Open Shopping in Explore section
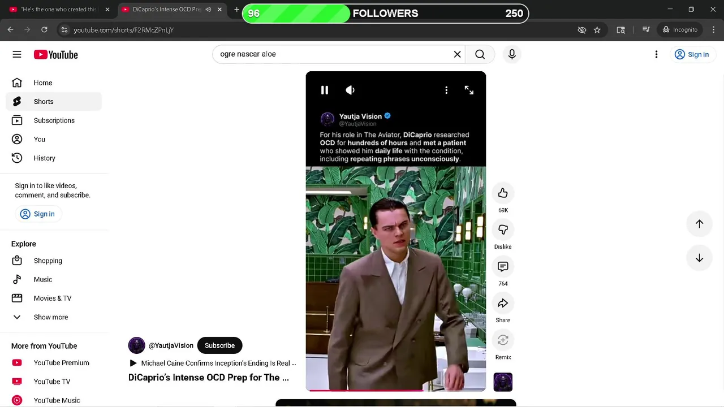Screen dimensions: 724x407 tap(54, 261)
